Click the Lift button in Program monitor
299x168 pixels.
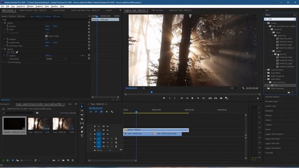[x=210, y=98]
